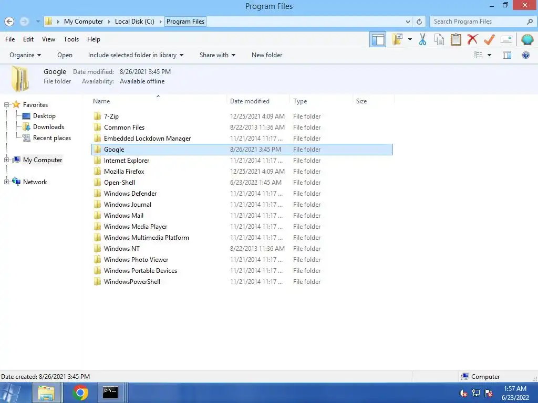Open Classic Explorer settings shell icon
The height and width of the screenshot is (403, 538).
527,39
